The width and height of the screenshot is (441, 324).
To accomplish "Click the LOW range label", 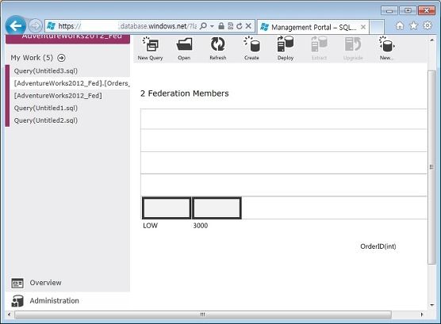I will pos(150,226).
